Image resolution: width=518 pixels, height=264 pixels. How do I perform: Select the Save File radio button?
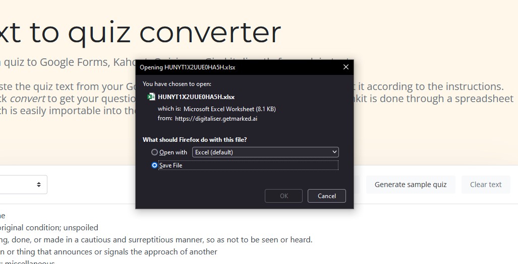154,165
